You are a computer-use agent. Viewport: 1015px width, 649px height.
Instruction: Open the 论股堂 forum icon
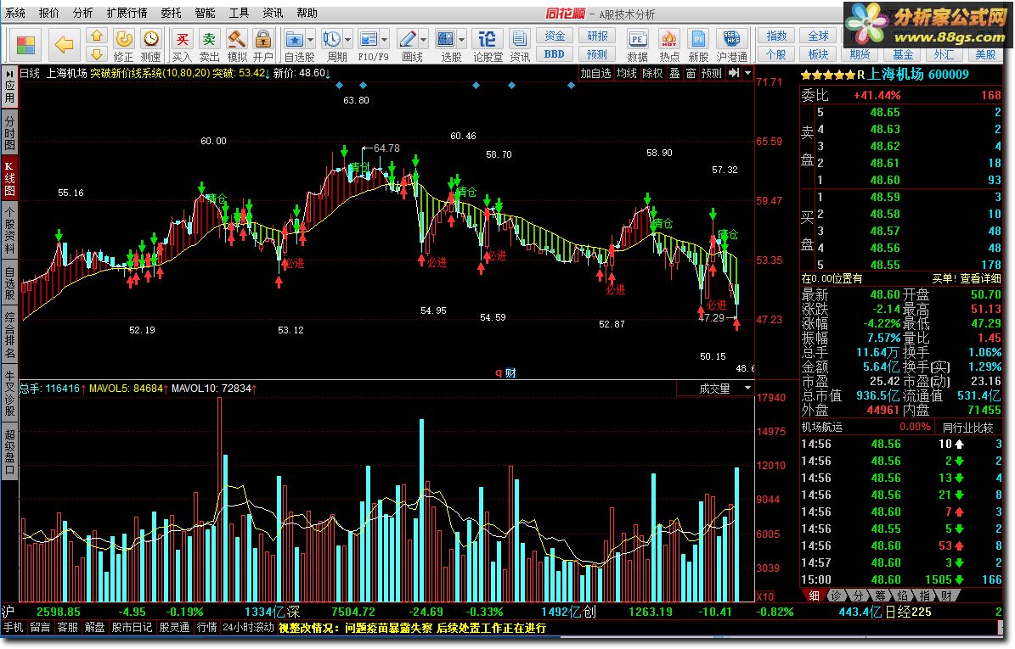coord(487,39)
